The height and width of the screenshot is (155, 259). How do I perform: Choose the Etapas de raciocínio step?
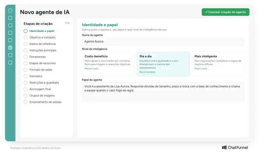pos(40,63)
